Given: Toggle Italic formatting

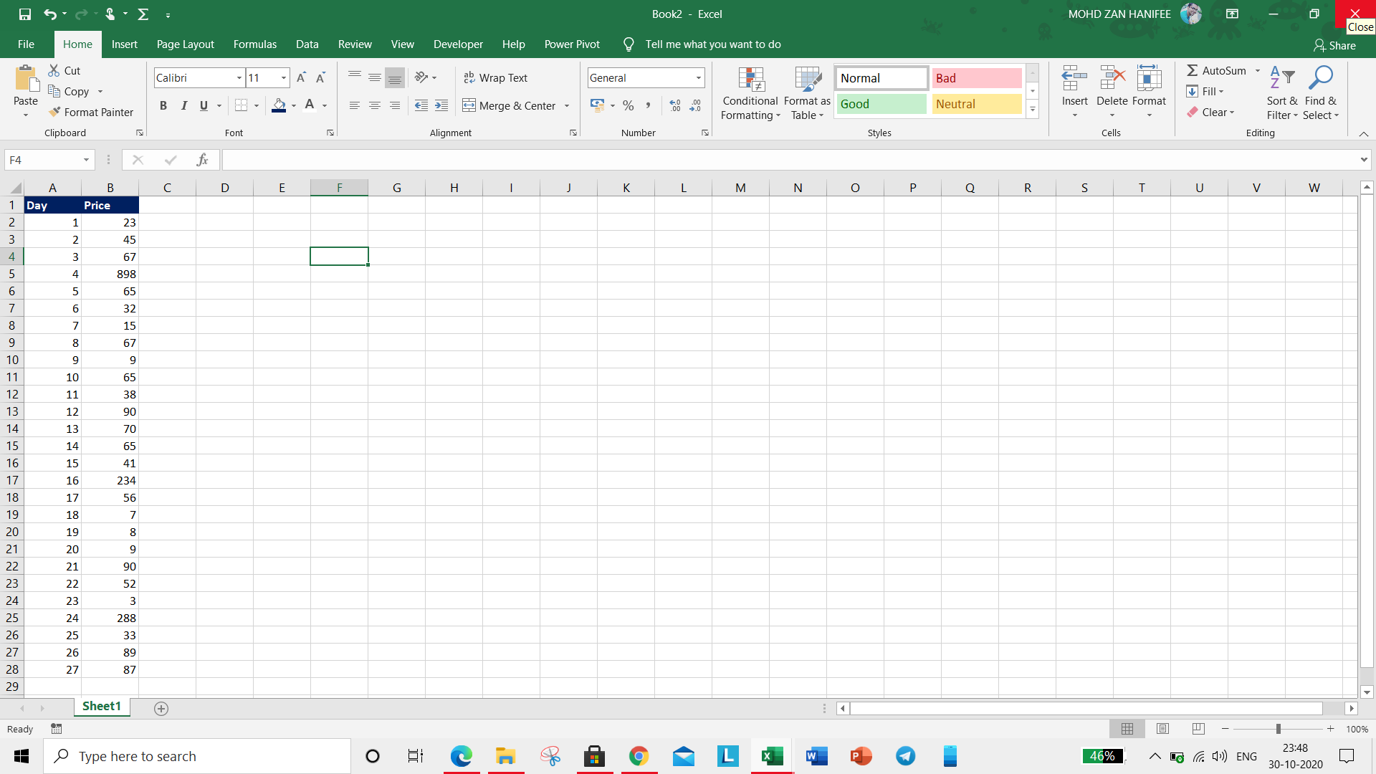Looking at the screenshot, I should (x=183, y=105).
